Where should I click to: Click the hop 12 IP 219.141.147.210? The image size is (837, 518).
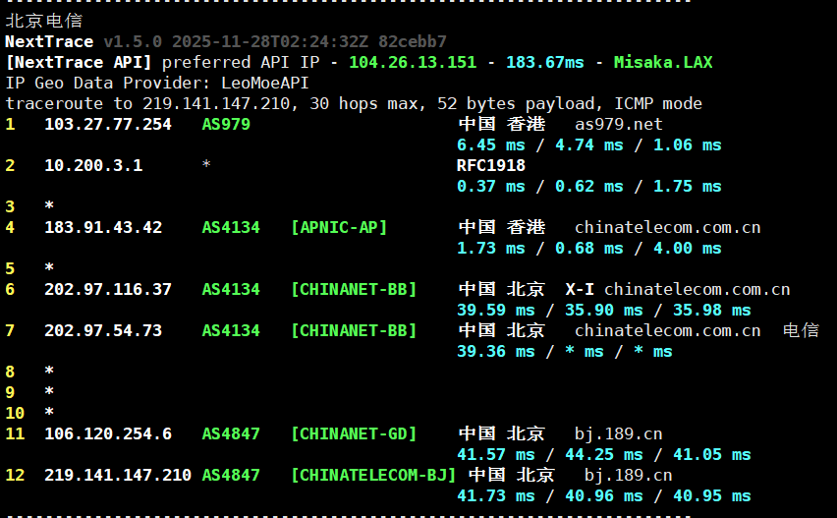[x=118, y=475]
